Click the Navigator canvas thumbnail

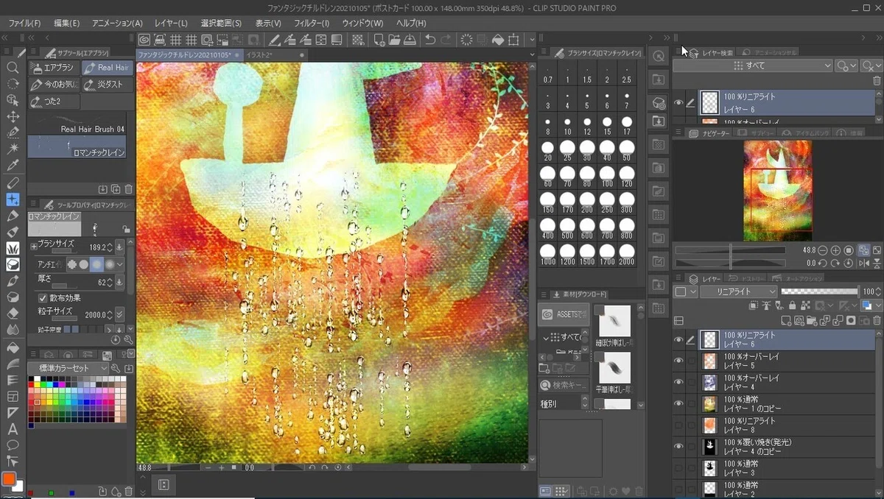point(778,191)
